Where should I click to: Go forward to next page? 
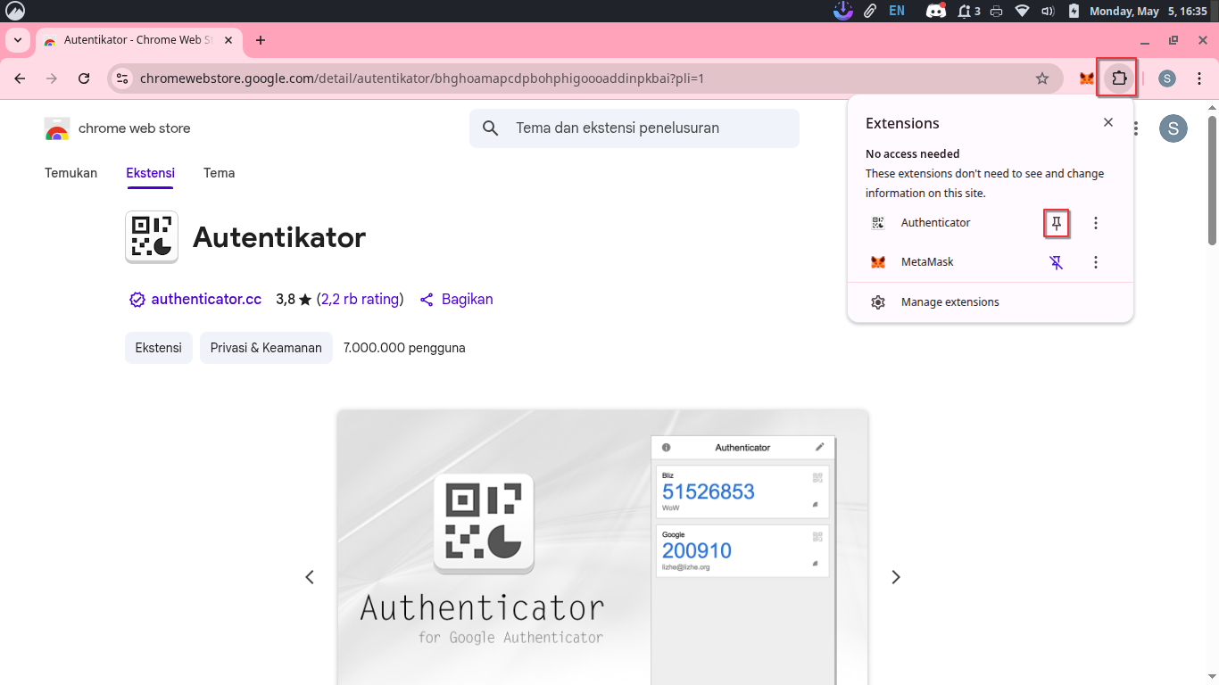tap(52, 78)
